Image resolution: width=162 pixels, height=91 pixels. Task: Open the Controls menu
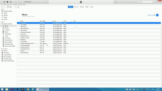pyautogui.click(x=15, y=5)
